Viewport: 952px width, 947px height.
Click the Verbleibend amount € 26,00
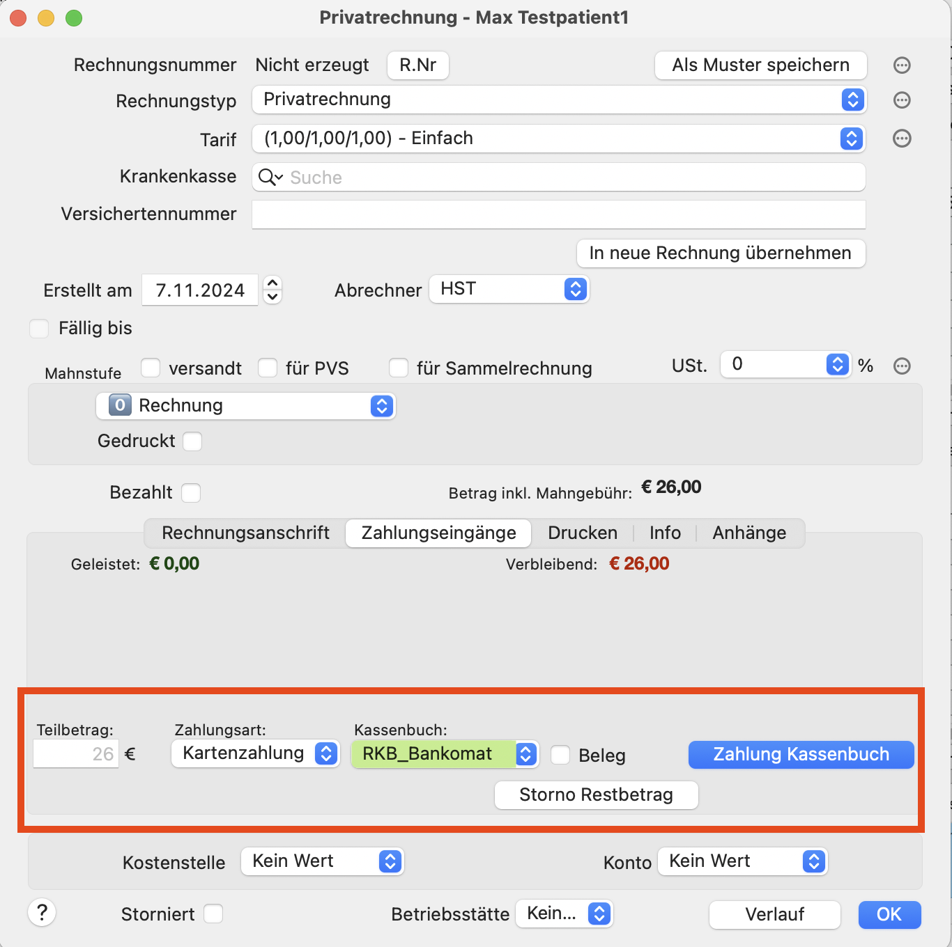tap(639, 564)
